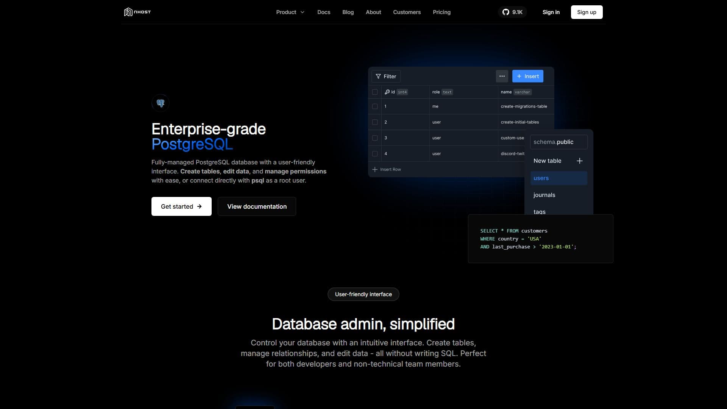Open the GitHub 9.1K stars link

(512, 12)
